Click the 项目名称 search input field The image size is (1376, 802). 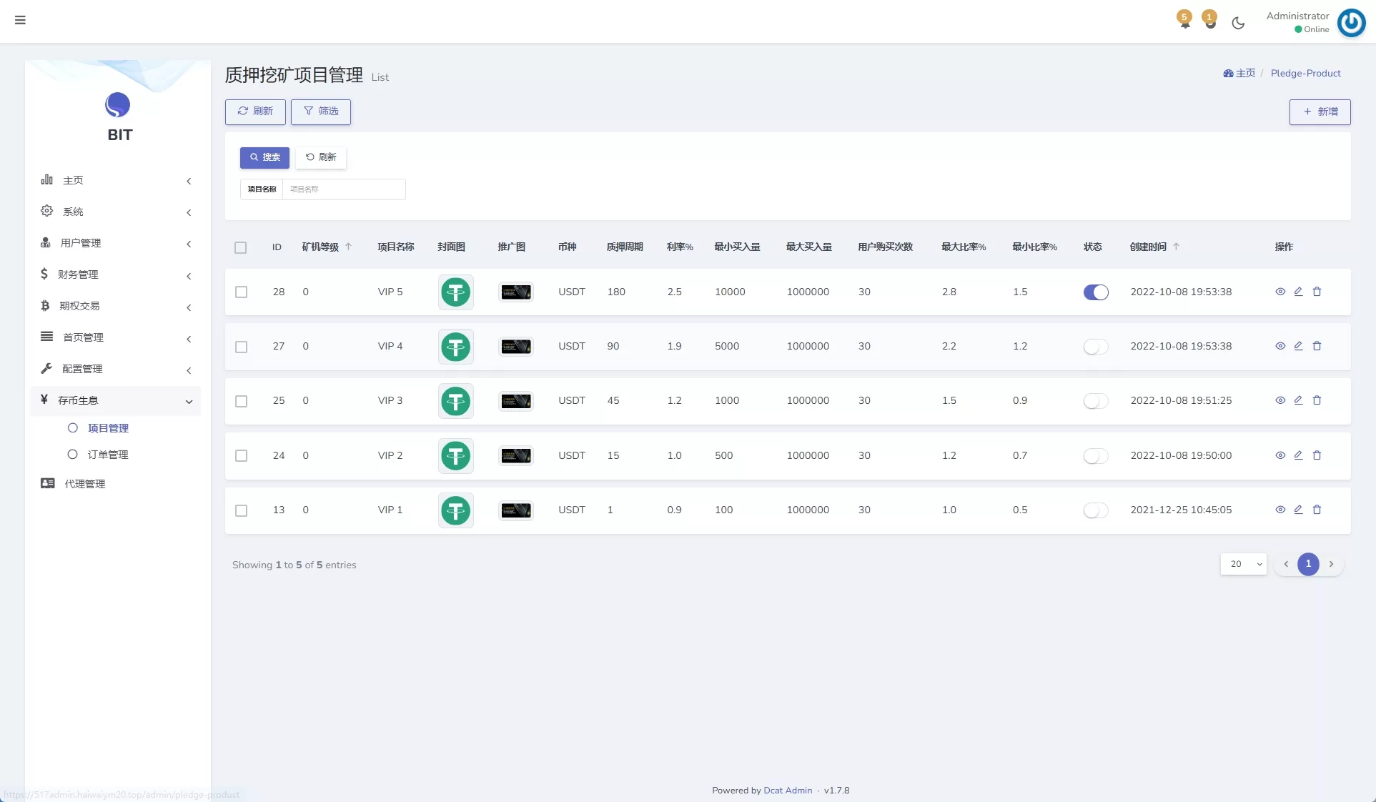(343, 189)
